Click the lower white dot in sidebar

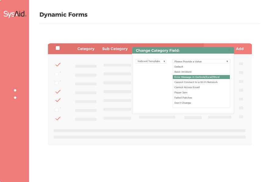tap(15, 98)
